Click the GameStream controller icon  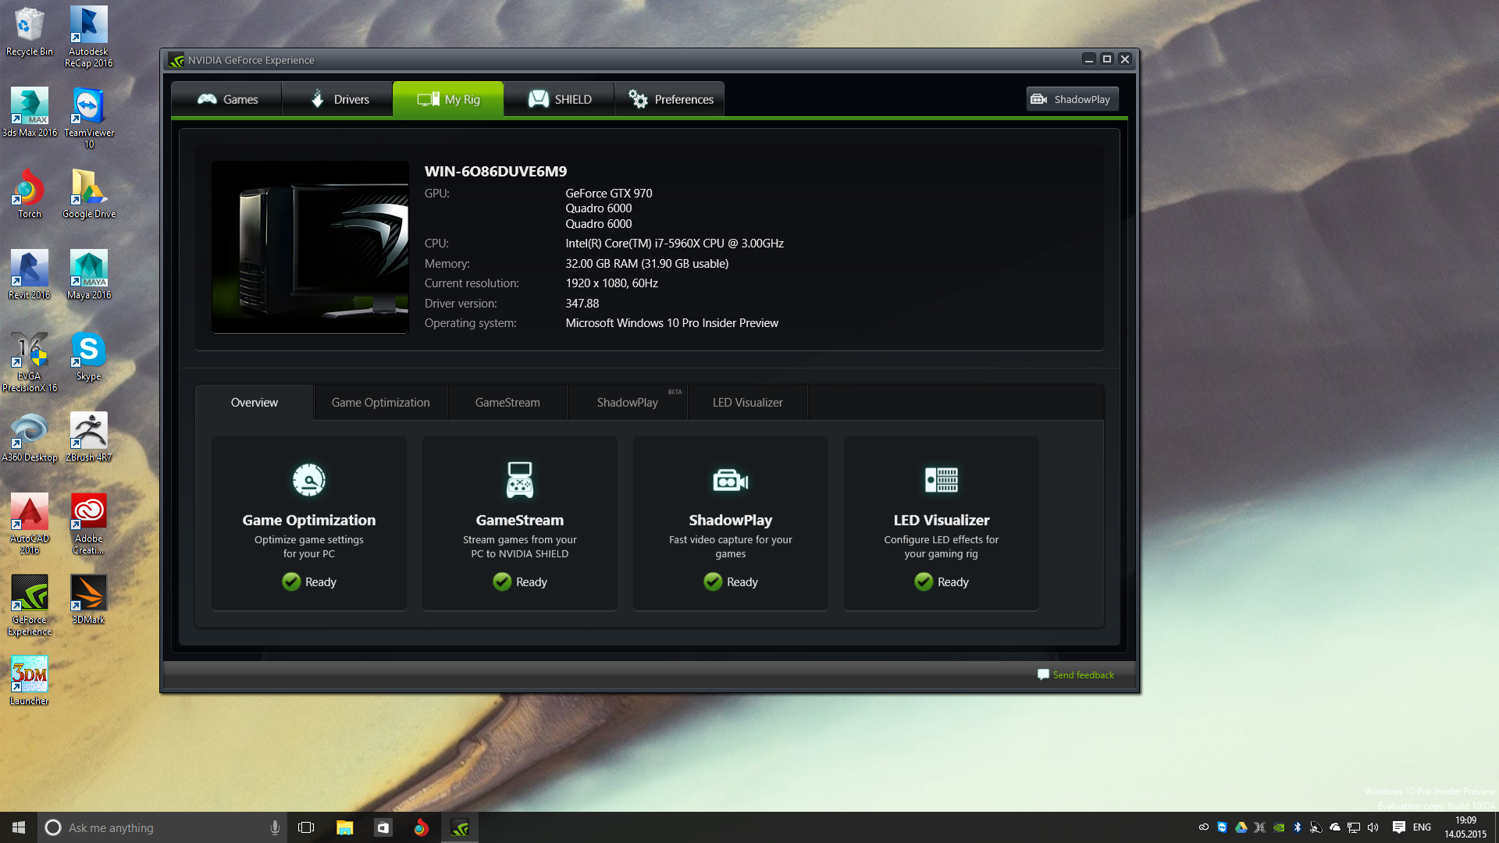(520, 480)
